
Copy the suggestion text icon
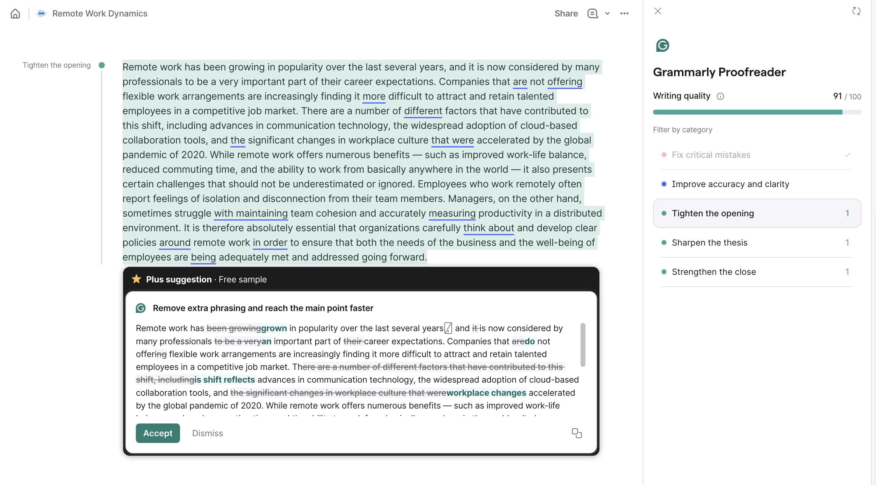577,433
